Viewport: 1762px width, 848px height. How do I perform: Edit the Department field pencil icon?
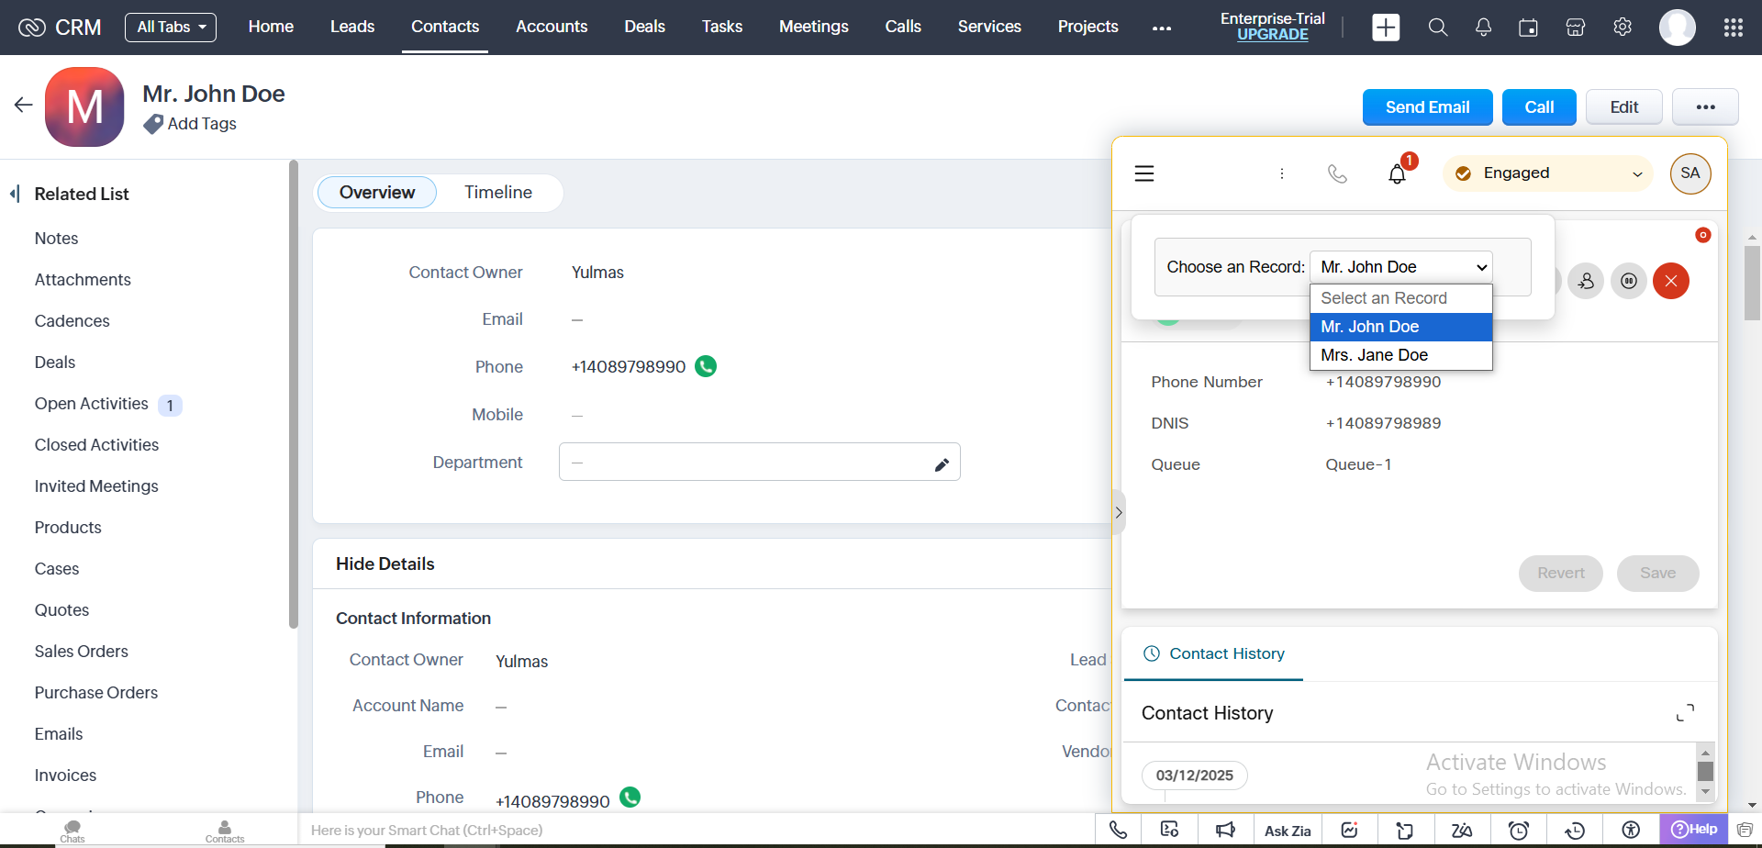(x=941, y=464)
